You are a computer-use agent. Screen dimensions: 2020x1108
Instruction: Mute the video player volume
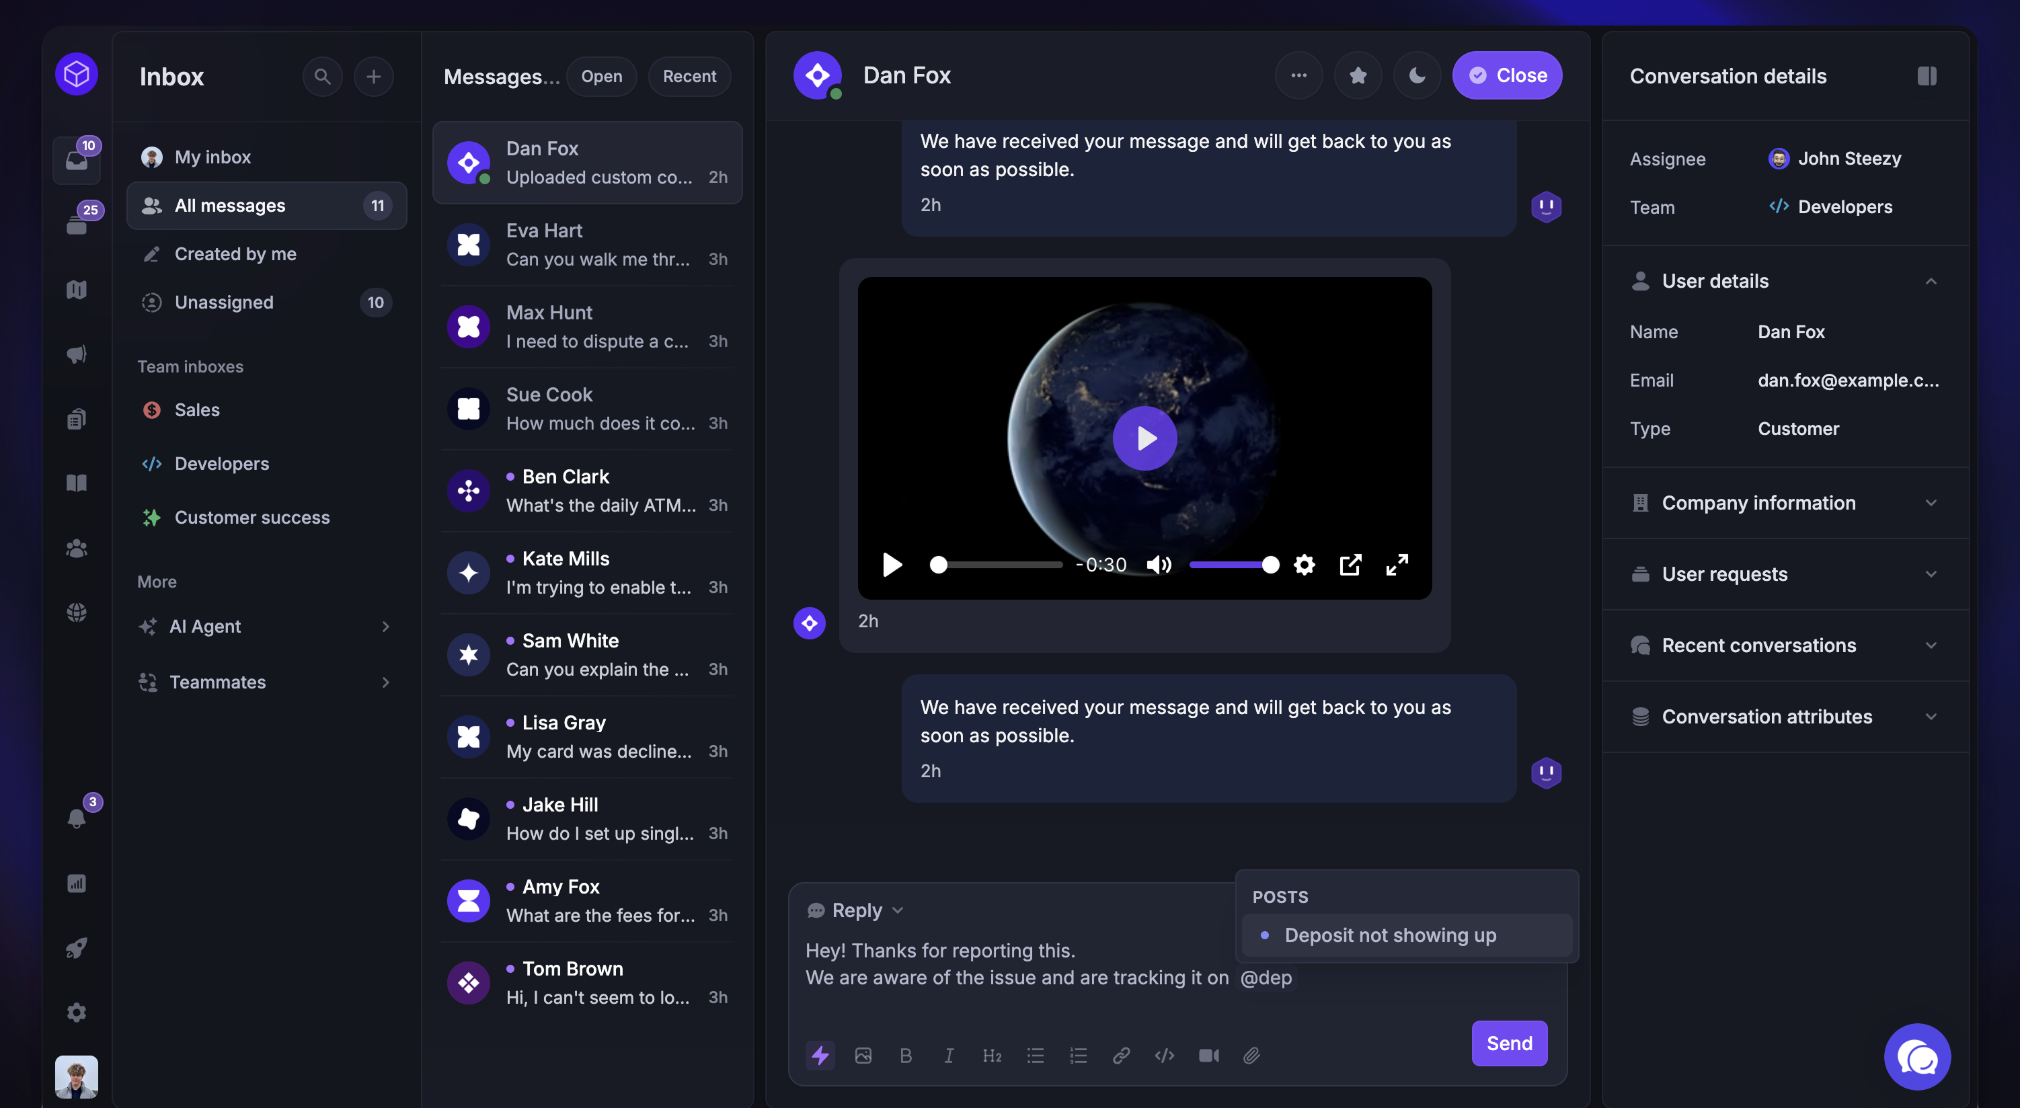click(x=1158, y=565)
